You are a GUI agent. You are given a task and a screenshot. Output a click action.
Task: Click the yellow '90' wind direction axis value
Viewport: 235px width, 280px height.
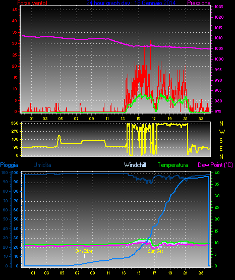(16, 147)
